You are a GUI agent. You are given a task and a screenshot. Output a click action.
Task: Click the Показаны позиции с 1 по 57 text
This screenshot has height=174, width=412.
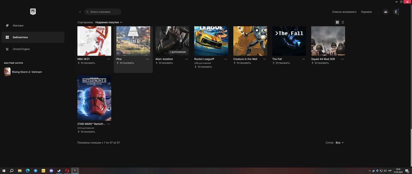coord(98,143)
